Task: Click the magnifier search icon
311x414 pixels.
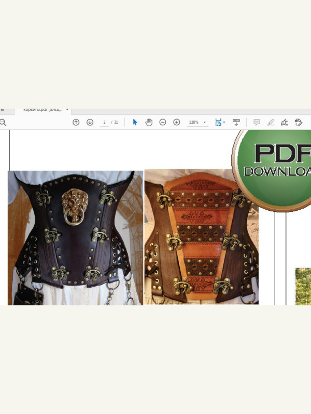Action: click(x=3, y=122)
